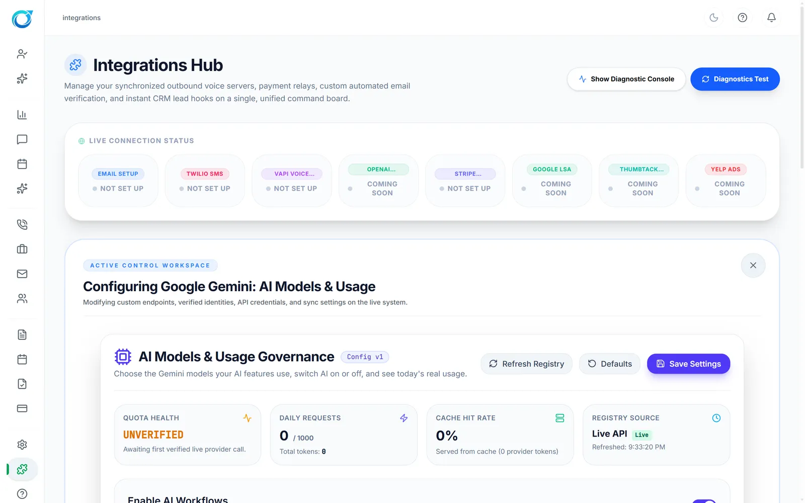Click the clock icon on Registry Source card

click(x=716, y=418)
